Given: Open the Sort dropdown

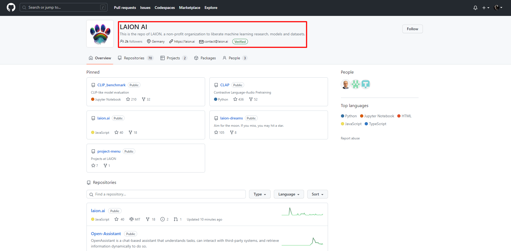Looking at the screenshot, I should (x=317, y=194).
